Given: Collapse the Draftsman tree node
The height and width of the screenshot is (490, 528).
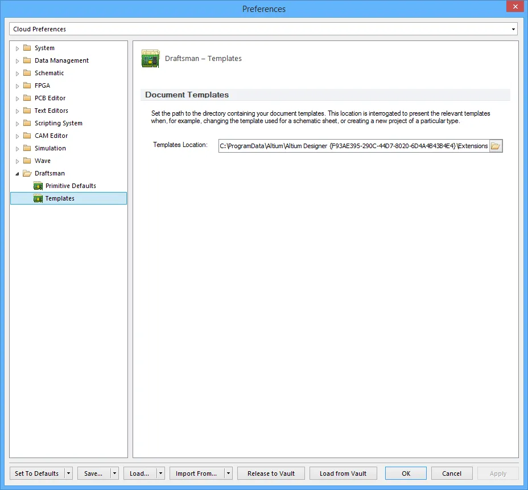Looking at the screenshot, I should coord(17,174).
